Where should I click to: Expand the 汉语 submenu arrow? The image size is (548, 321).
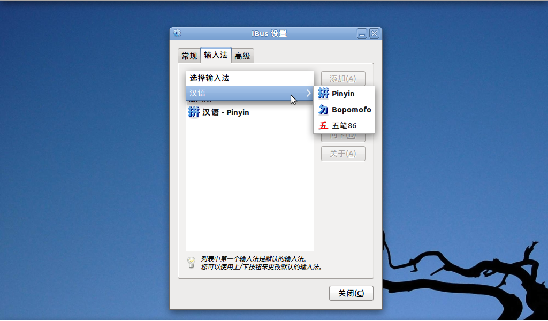(308, 93)
